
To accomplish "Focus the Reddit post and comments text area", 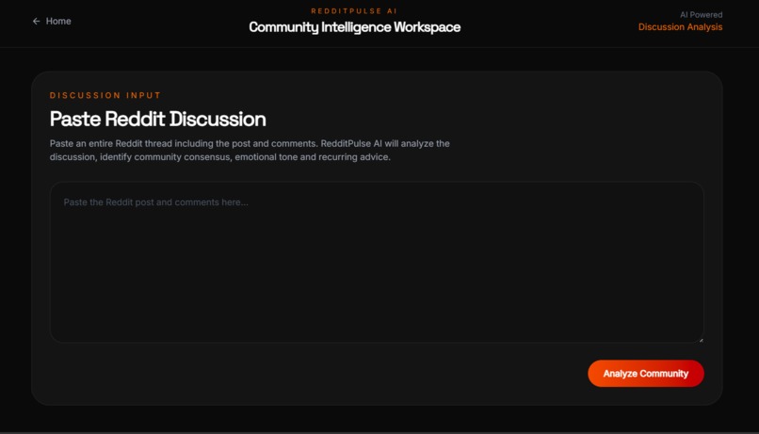I will pos(377,263).
